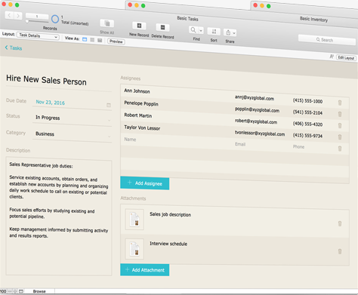Delete assignee Taylor Von Lessor trash icon
Viewport: 358px width, 295px height.
coord(340,137)
